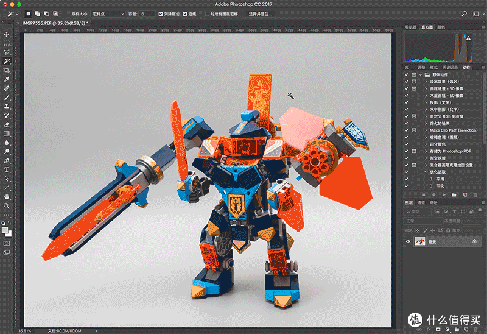
Task: Select the History Brush tool
Action: point(7,115)
